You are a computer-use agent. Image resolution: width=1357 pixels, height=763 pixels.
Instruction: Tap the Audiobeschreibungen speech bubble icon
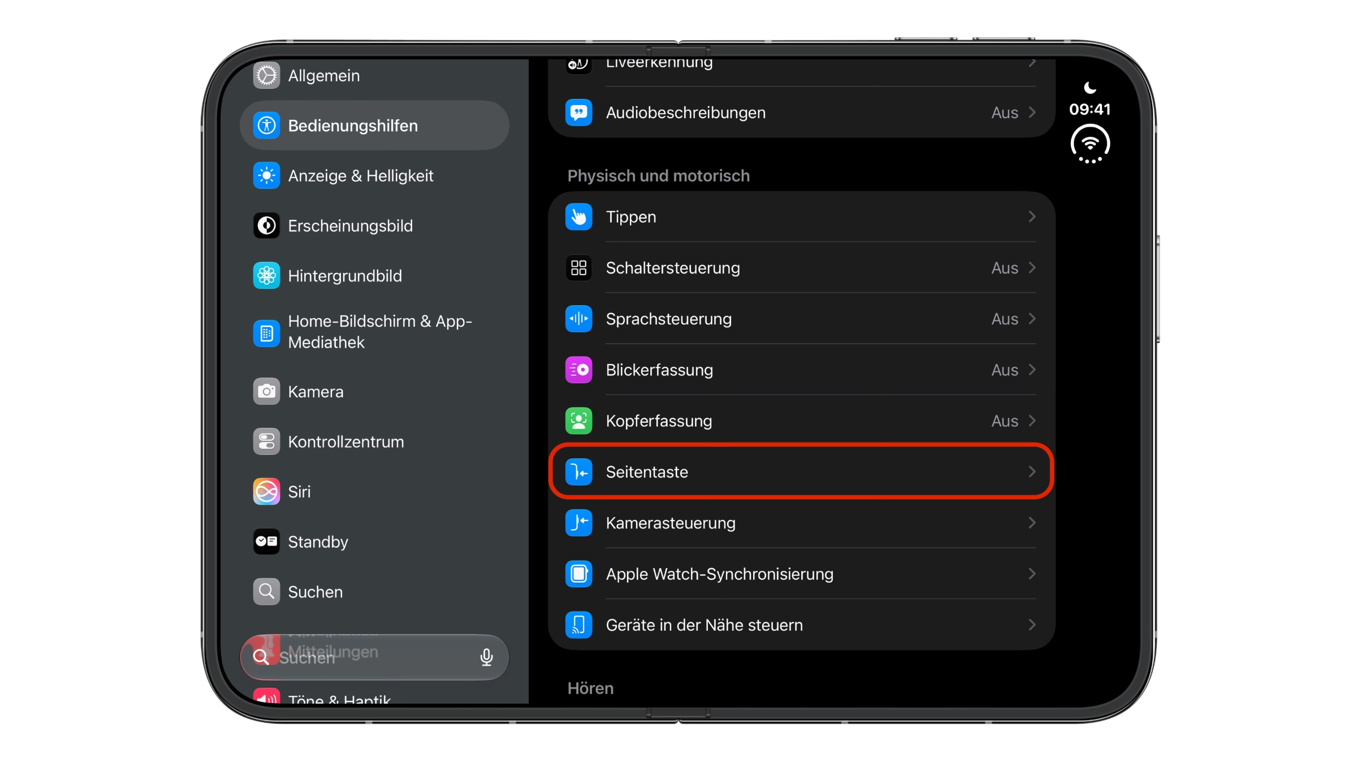[578, 112]
